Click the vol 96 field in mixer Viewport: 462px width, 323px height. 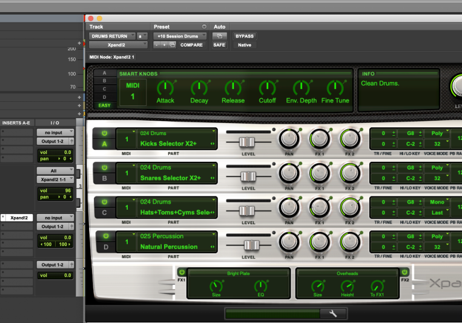[55, 190]
